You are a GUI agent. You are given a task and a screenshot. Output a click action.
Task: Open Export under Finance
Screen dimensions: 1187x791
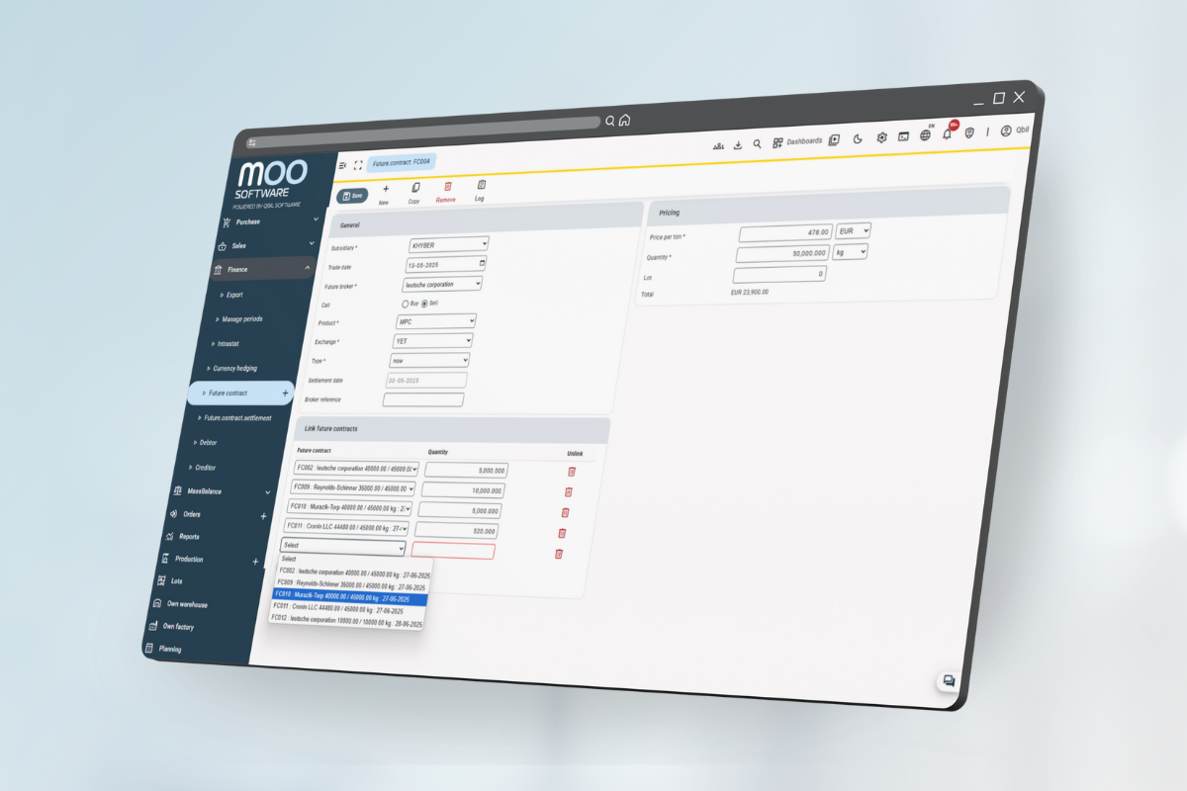[x=233, y=295]
